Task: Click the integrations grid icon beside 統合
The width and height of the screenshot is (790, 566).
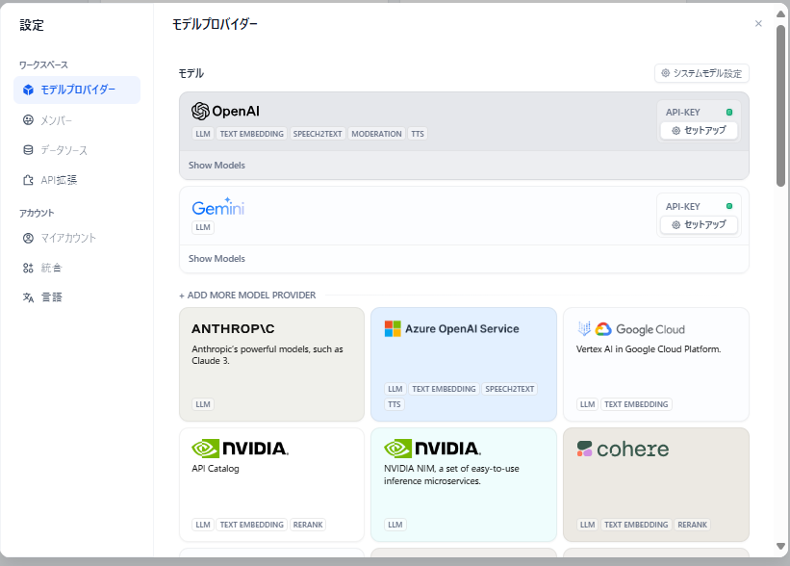Action: (28, 268)
